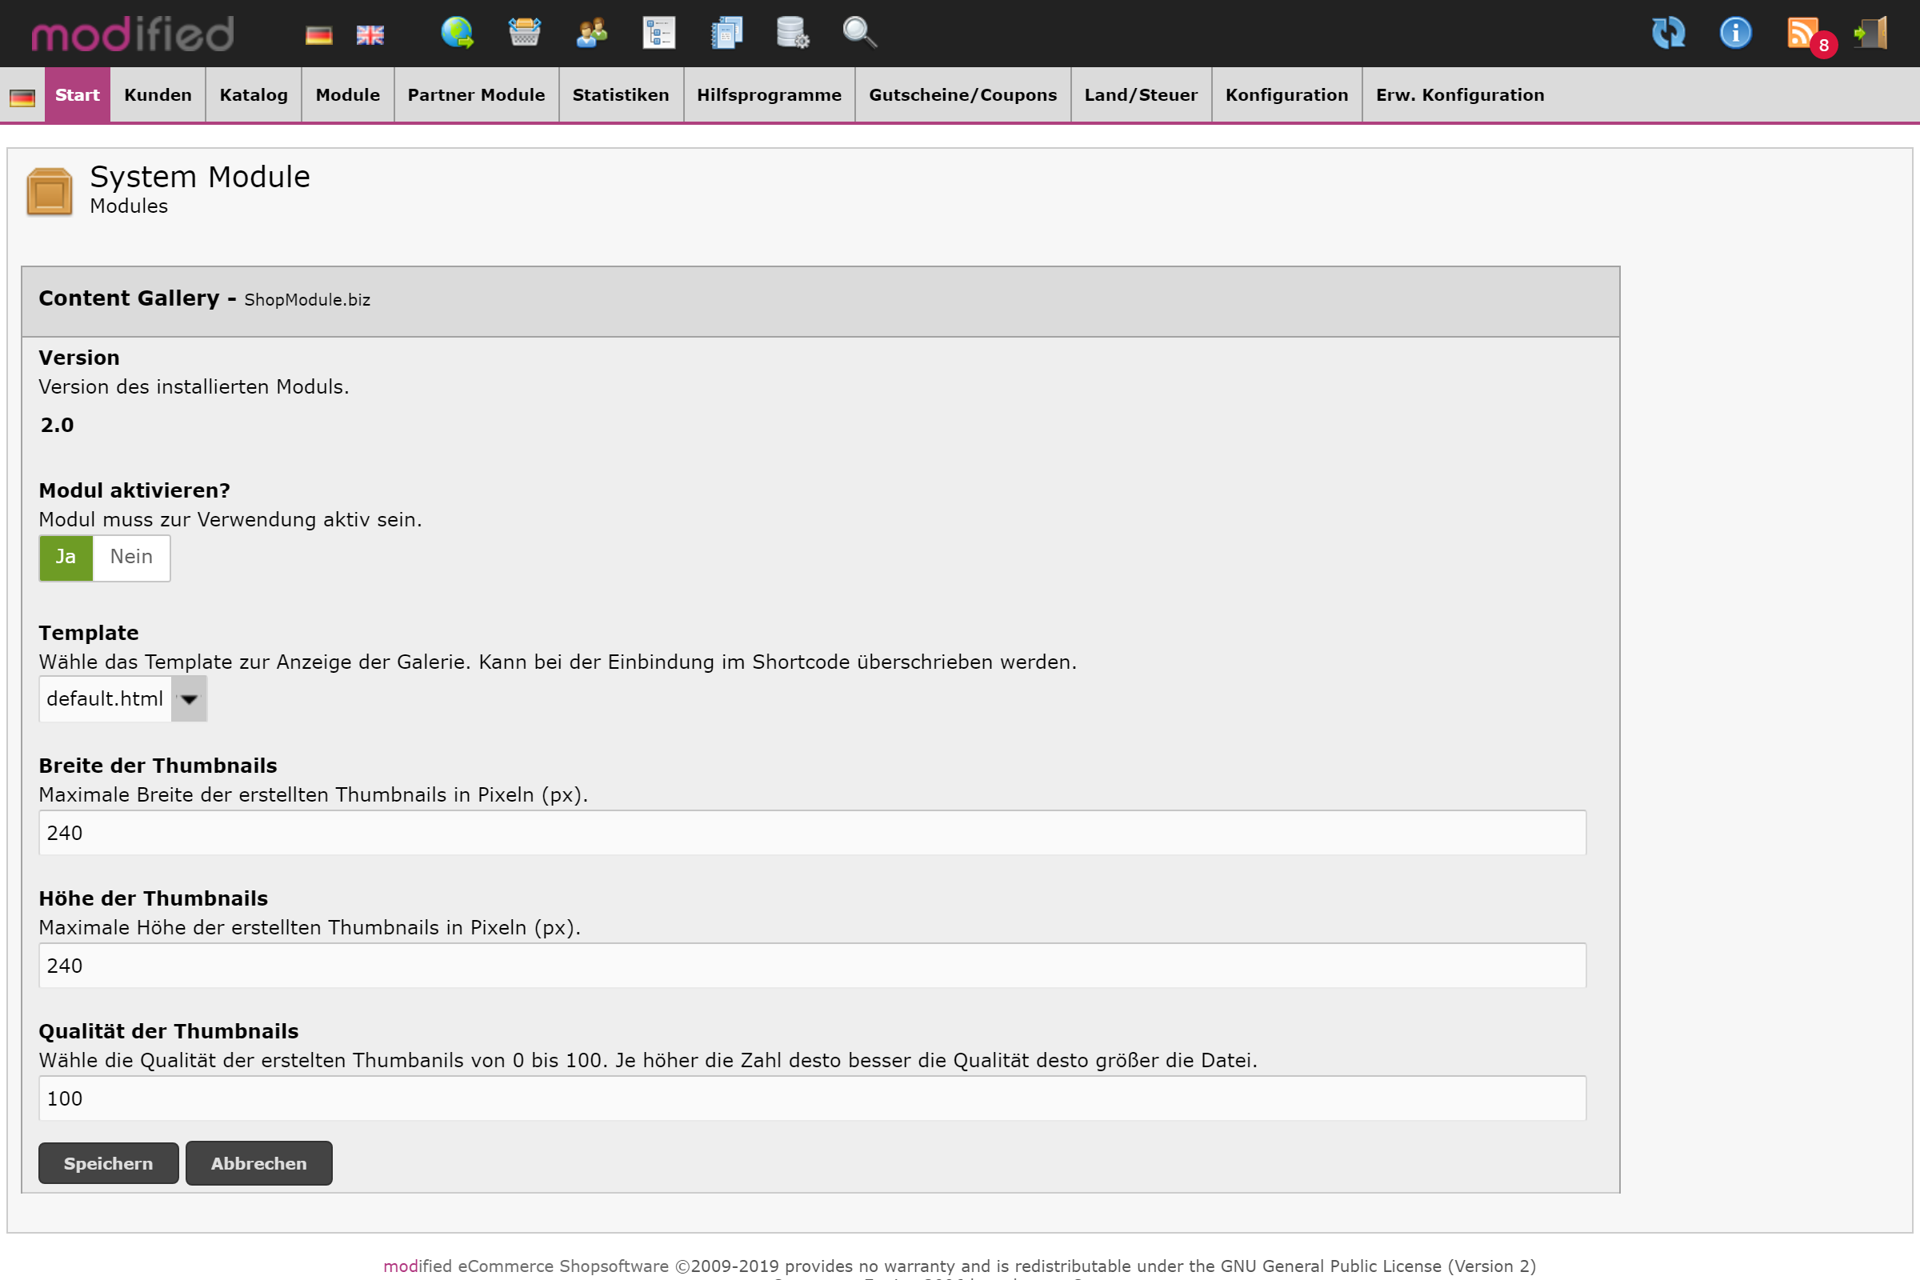
Task: Click the shopping basket orders icon
Action: [x=524, y=34]
